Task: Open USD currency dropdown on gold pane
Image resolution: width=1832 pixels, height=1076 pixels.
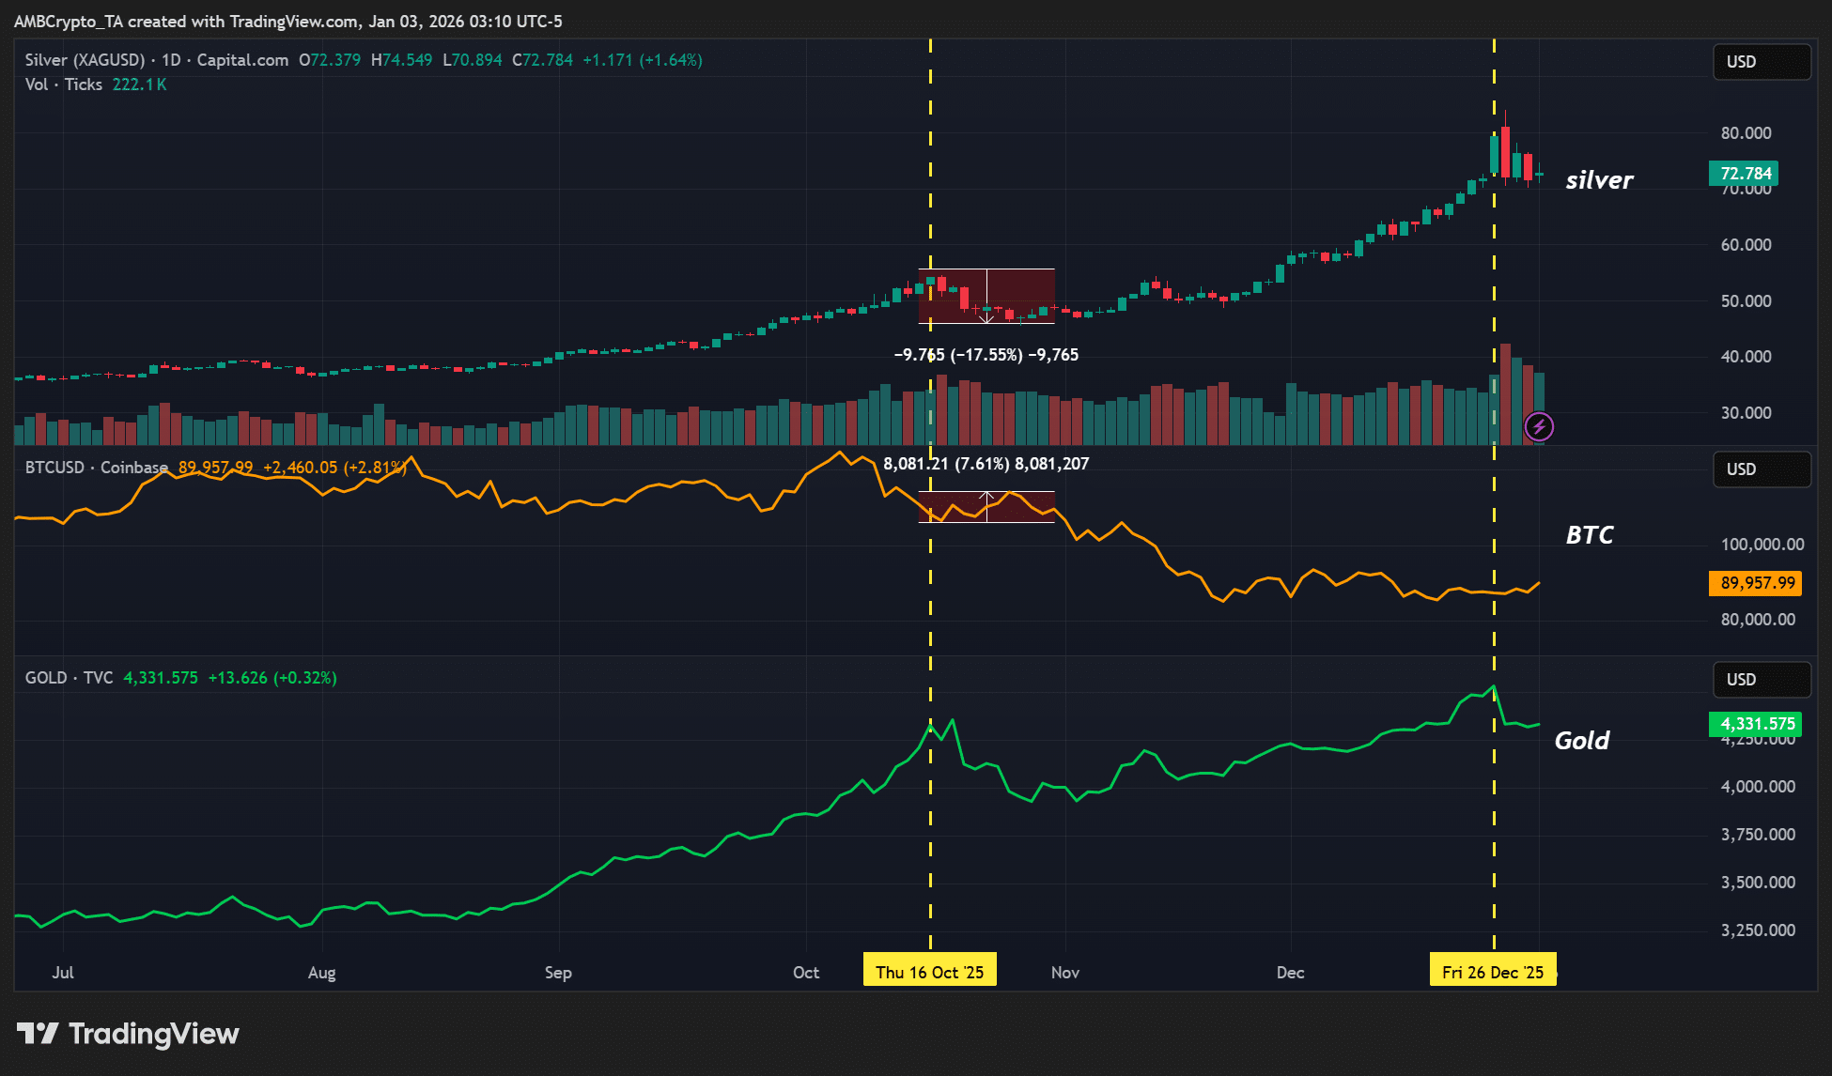Action: (x=1761, y=680)
